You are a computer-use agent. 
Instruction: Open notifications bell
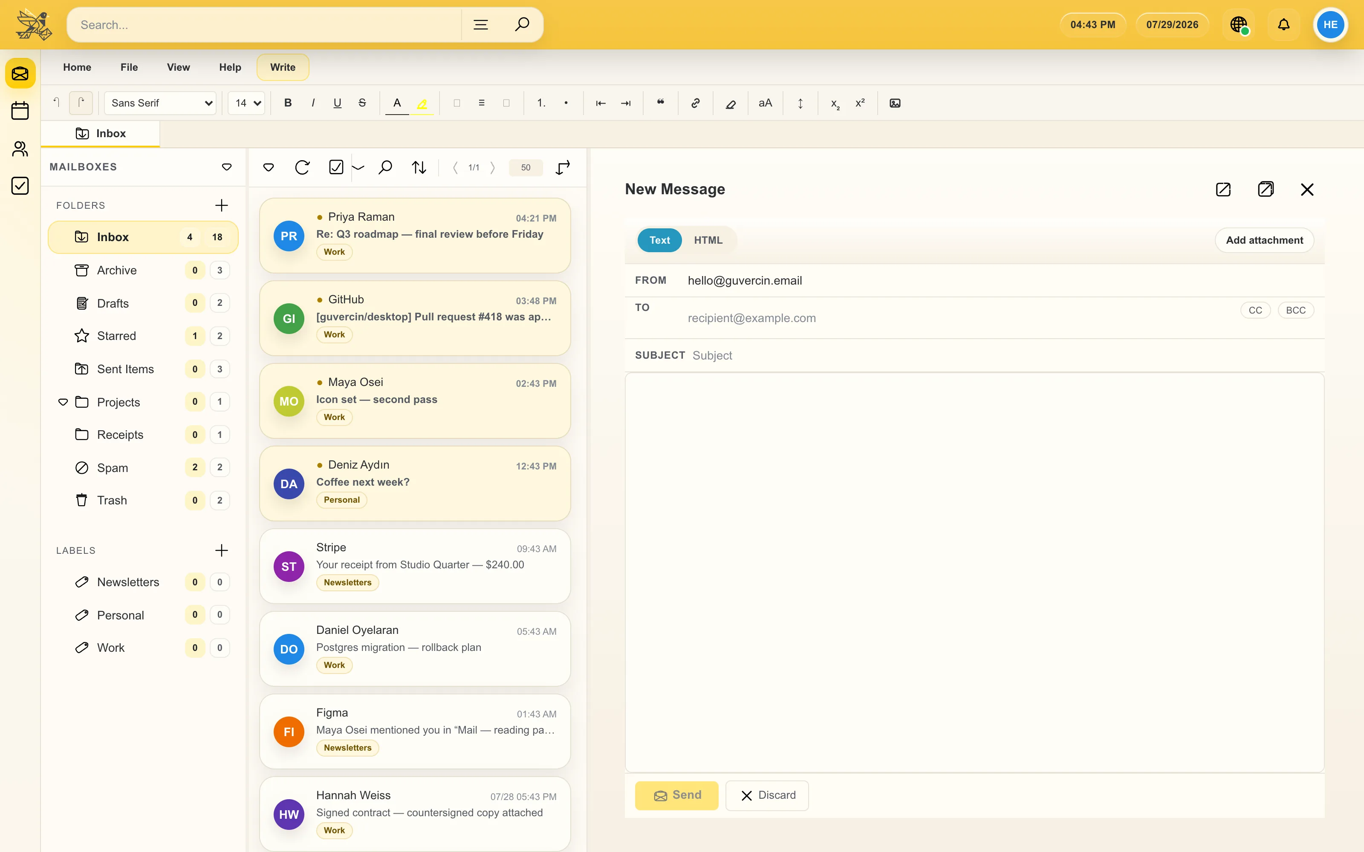point(1283,24)
